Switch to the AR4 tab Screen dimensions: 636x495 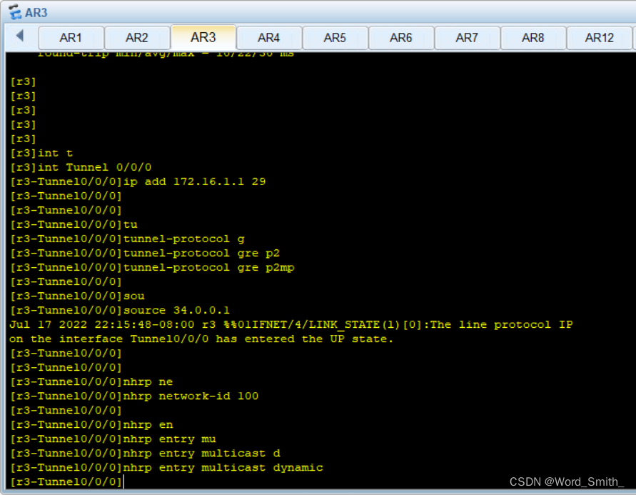point(269,38)
